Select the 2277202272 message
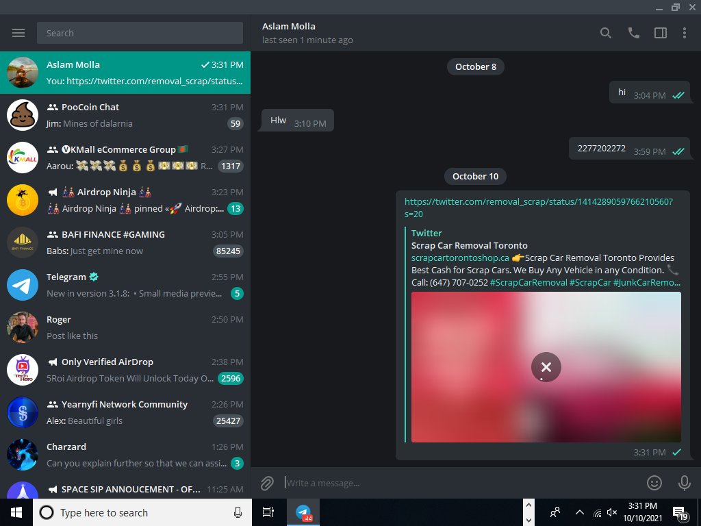Screen dimensions: 701x526 click(x=630, y=149)
